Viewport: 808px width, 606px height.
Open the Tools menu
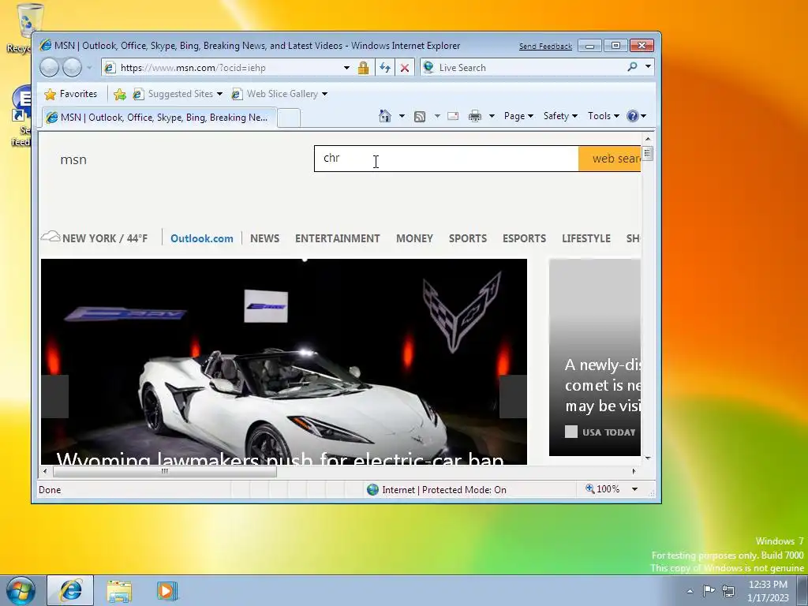pos(604,116)
